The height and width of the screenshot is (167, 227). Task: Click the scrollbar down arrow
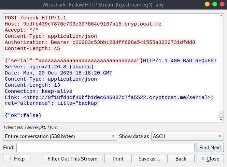point(221,120)
